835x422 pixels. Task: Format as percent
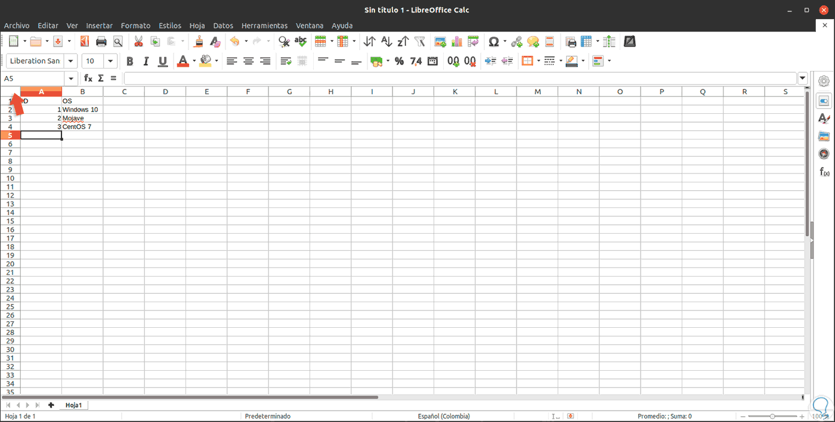tap(400, 61)
